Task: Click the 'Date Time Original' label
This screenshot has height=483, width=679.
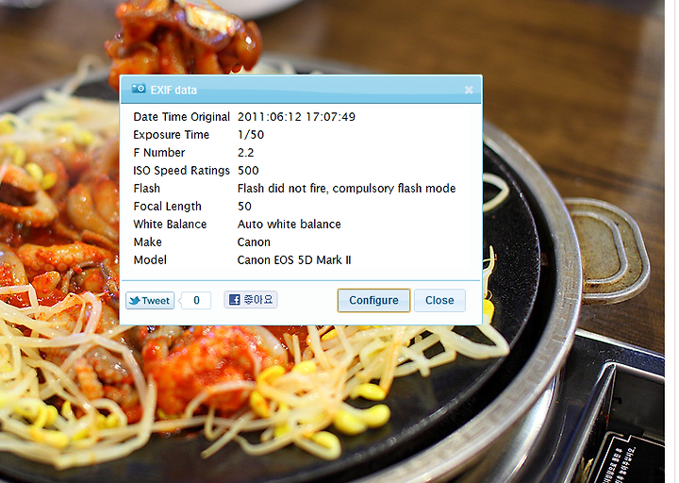Action: [181, 117]
